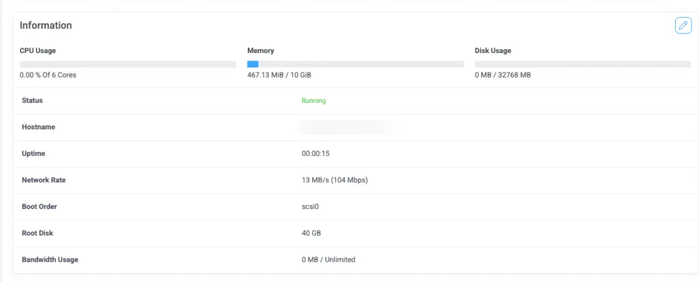This screenshot has width=699, height=282.
Task: Click the 0 MB / Unlimited bandwidth value
Action: tap(328, 260)
